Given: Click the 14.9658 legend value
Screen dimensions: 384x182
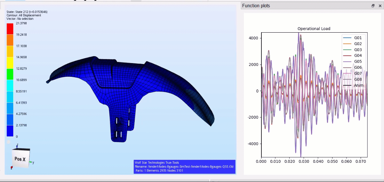Looking at the screenshot, I should (21, 57).
